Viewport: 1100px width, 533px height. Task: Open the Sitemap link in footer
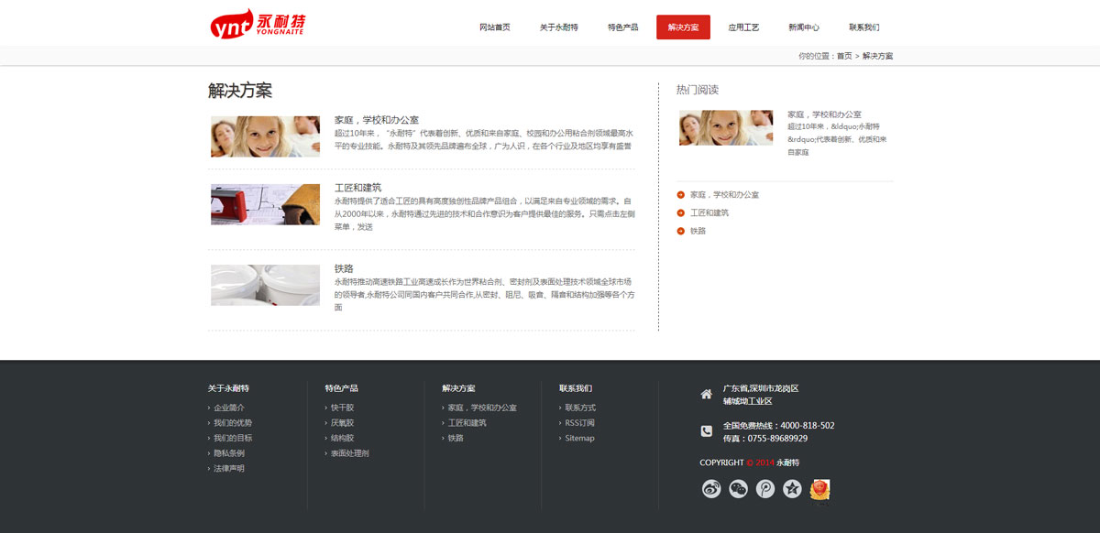pyautogui.click(x=579, y=439)
